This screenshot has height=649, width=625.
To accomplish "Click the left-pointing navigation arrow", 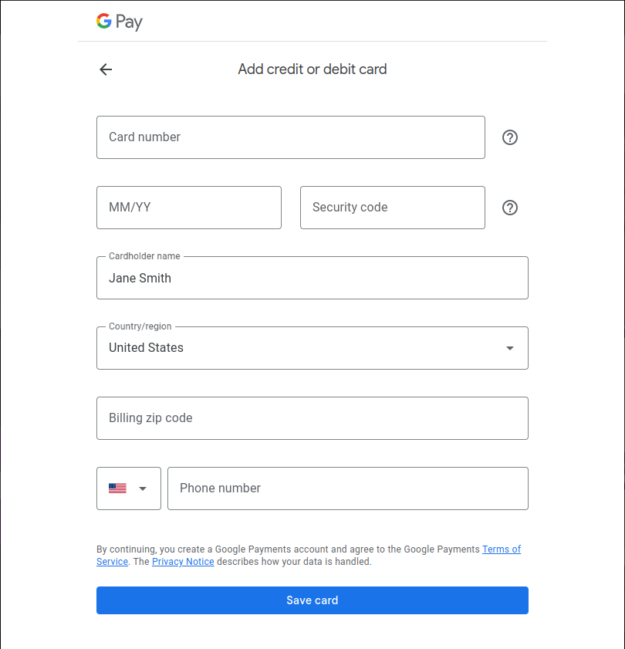I will click(105, 69).
